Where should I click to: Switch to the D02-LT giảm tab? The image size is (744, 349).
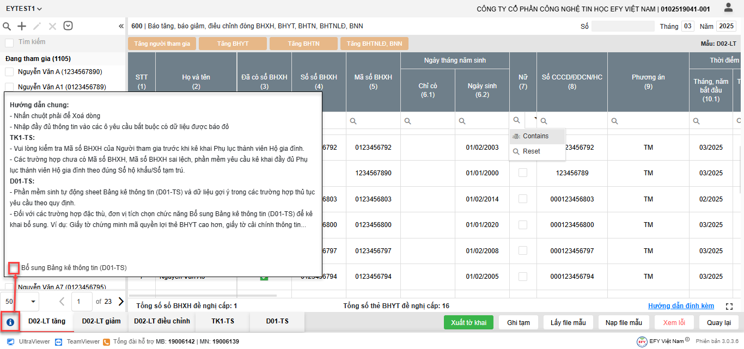coord(101,321)
